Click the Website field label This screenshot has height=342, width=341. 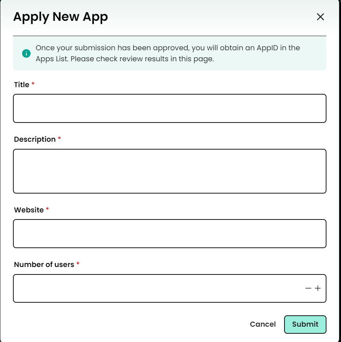point(29,210)
